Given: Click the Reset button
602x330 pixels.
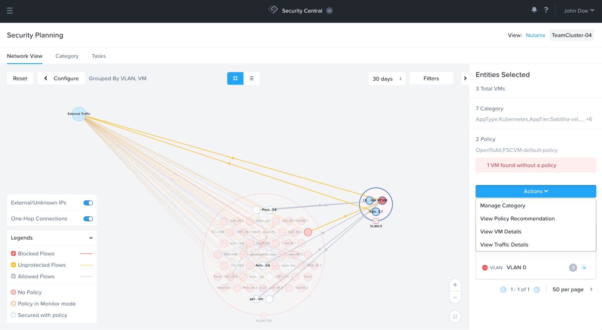Looking at the screenshot, I should tap(20, 78).
